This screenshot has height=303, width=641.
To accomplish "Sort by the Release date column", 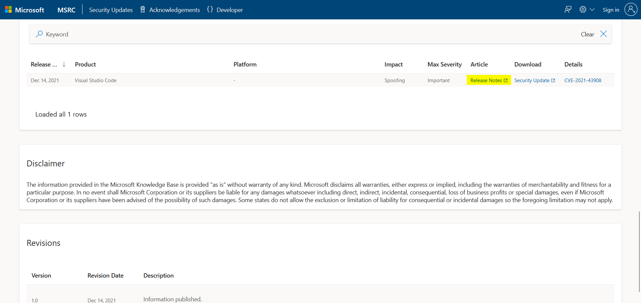I will 44,64.
